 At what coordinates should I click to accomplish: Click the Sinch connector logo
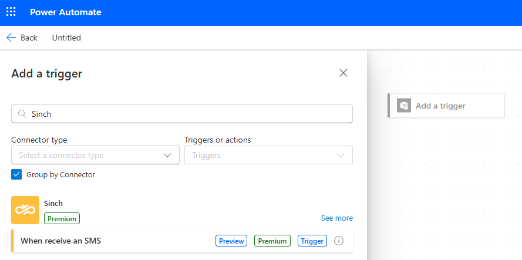pyautogui.click(x=25, y=210)
